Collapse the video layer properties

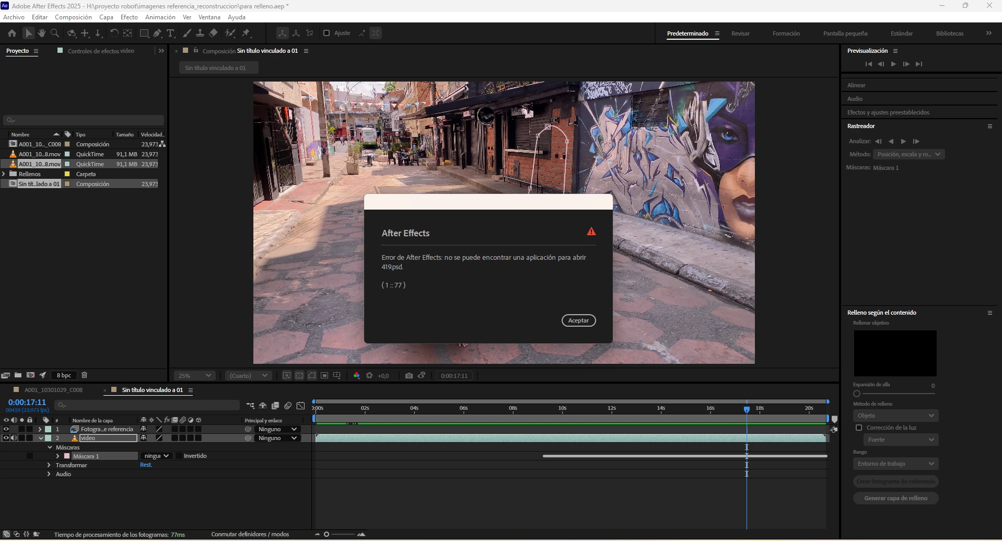pos(40,438)
